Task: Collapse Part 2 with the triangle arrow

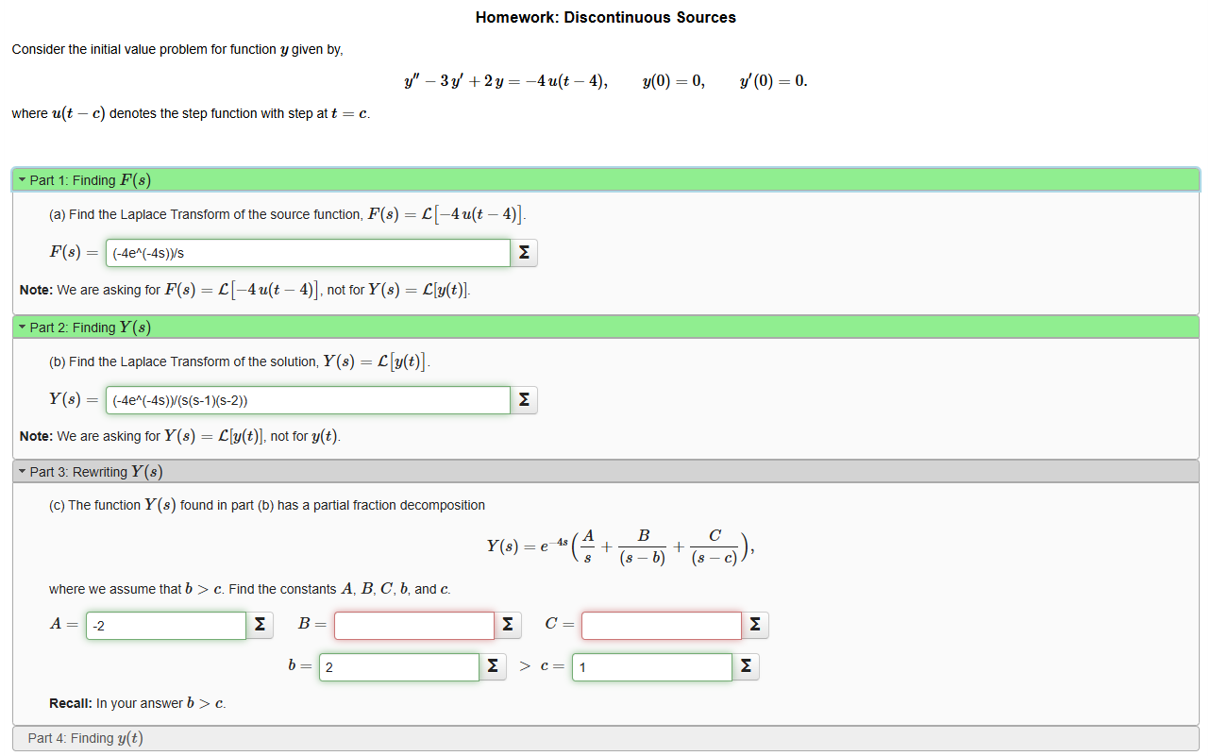Action: [21, 327]
